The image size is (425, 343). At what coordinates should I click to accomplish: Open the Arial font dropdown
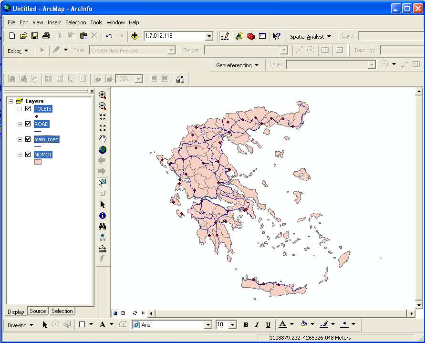[208, 324]
